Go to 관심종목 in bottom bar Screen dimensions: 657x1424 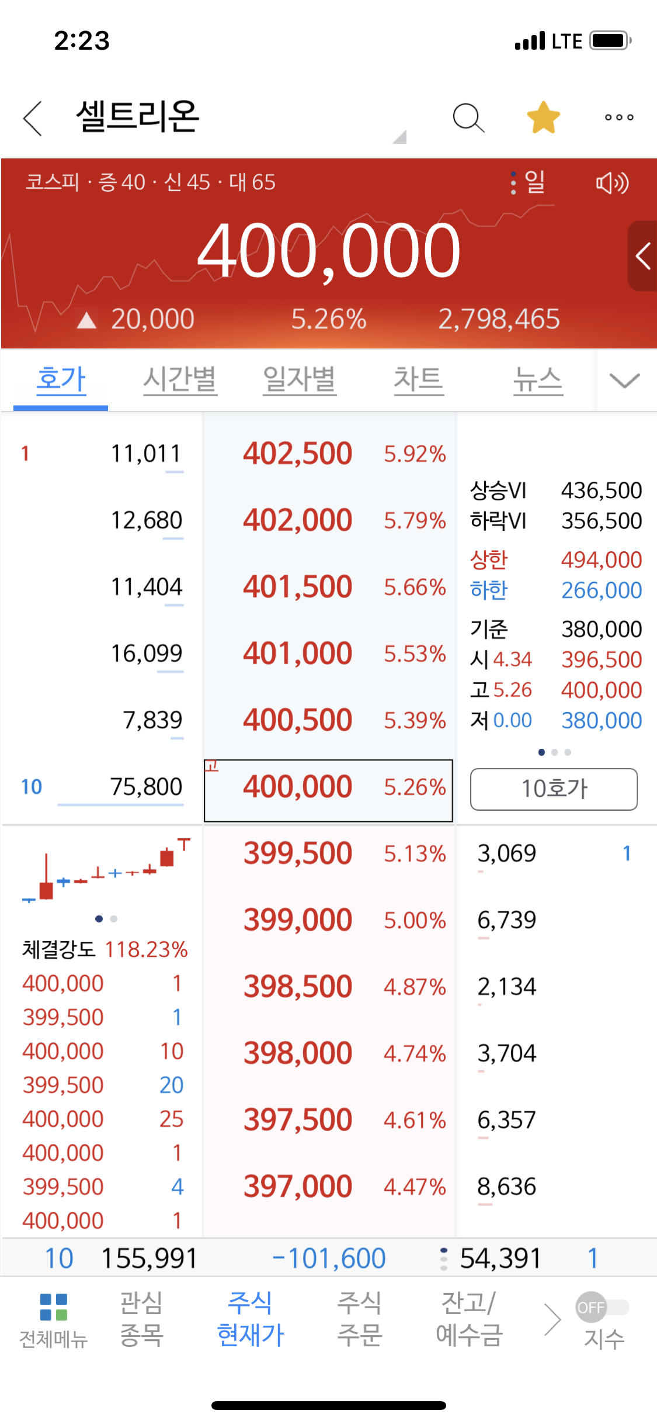(141, 1319)
